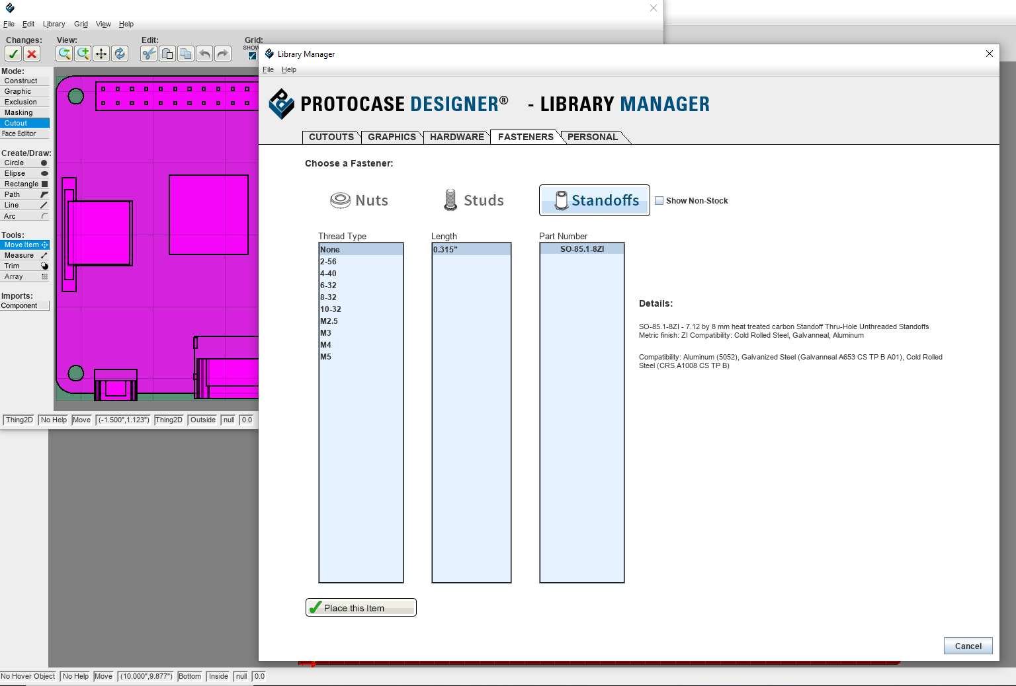The image size is (1016, 686).
Task: Open the PERSONAL tab
Action: tap(593, 137)
